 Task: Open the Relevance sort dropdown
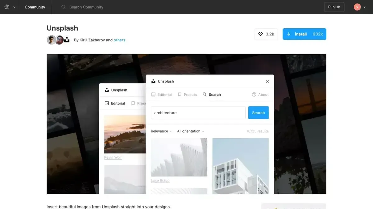tap(161, 131)
